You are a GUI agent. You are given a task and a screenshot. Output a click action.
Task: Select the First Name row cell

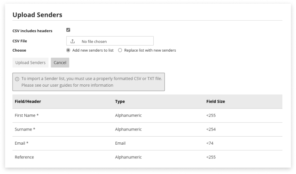pyautogui.click(x=27, y=115)
